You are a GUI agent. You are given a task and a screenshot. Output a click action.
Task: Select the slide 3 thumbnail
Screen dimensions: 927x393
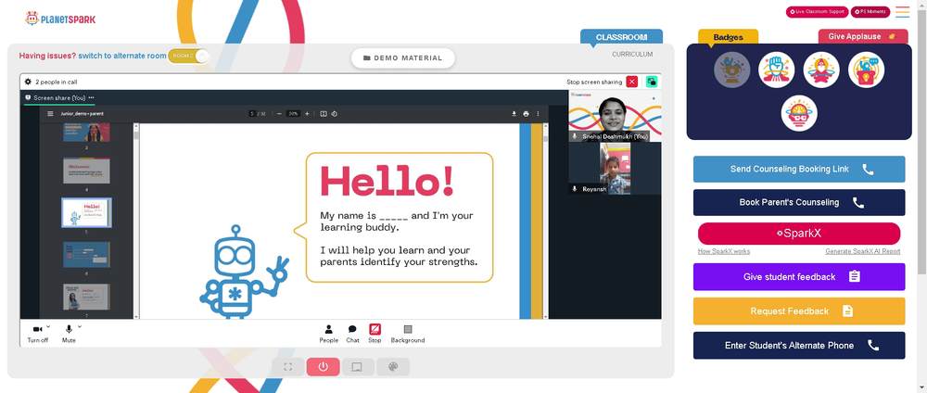pyautogui.click(x=86, y=133)
